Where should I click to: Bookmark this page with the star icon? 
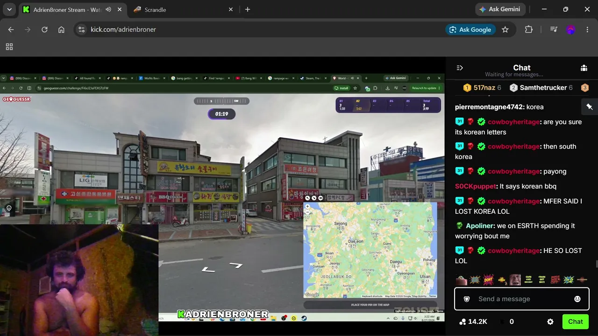[x=505, y=29]
